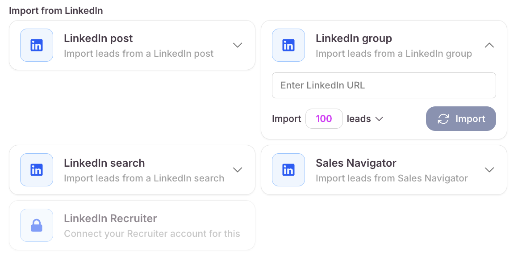Open the leads dropdown arrow
Screen dimensions: 522x261
coord(379,119)
